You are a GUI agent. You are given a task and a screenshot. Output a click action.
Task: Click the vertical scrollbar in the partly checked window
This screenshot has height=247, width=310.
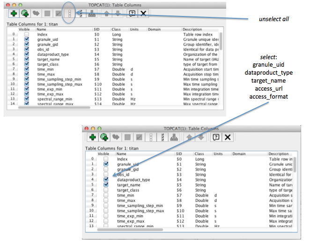point(295,164)
